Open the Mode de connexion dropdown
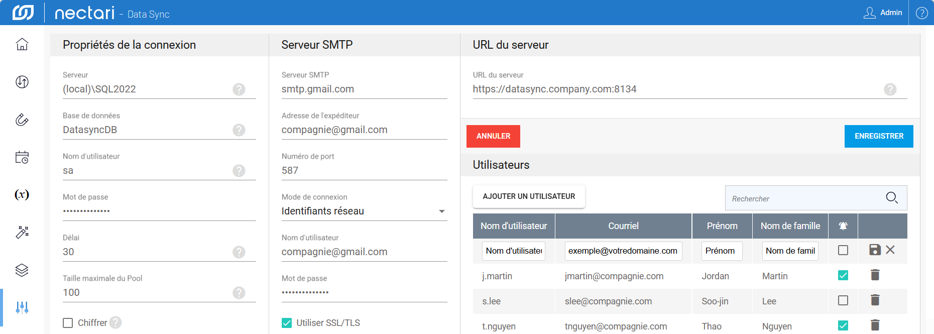The width and height of the screenshot is (934, 334). tap(364, 211)
